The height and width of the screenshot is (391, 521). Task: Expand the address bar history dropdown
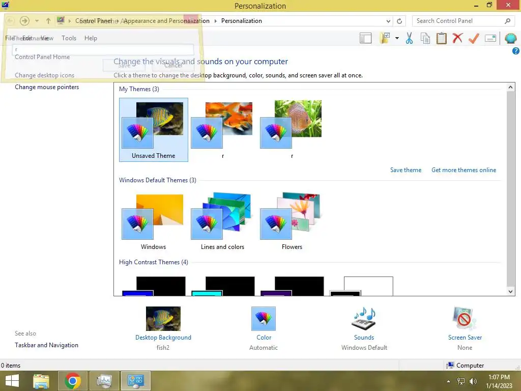pos(388,21)
